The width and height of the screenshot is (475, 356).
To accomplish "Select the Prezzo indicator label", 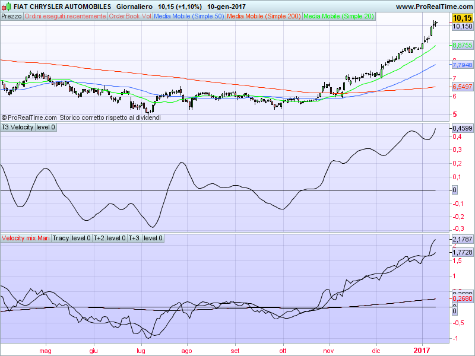I will click(11, 17).
